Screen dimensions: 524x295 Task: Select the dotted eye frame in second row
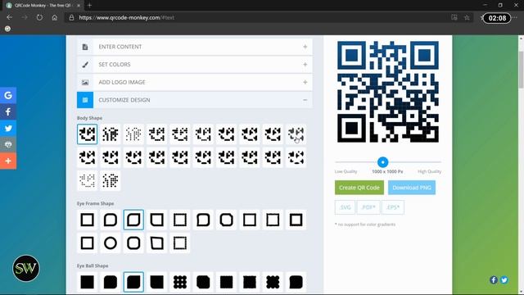coord(180,243)
